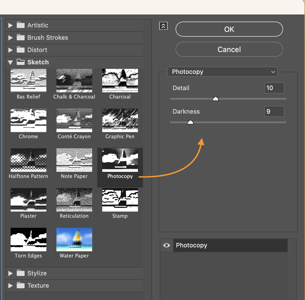305x300 pixels.
Task: Choose the Chrome filter effect
Action: (28, 120)
